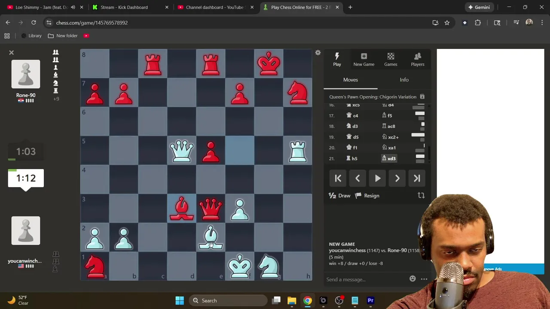
Task: Open youcanwinch... player avatar
Action: tap(26, 231)
